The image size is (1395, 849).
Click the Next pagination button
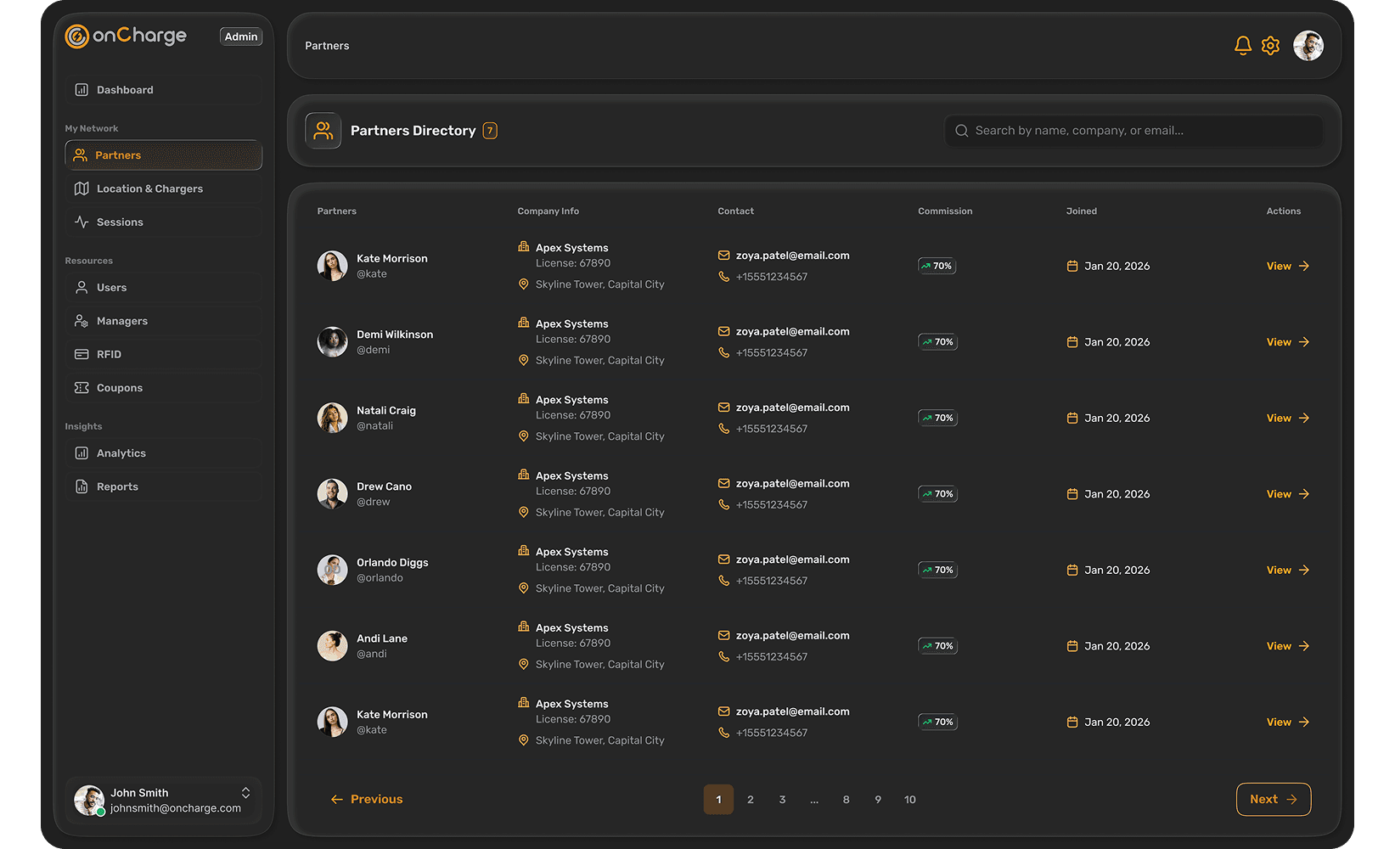pyautogui.click(x=1273, y=799)
